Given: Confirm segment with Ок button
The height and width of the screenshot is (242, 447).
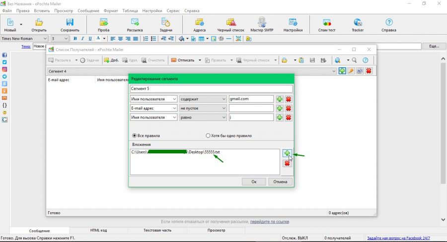Looking at the screenshot, I should point(254,181).
